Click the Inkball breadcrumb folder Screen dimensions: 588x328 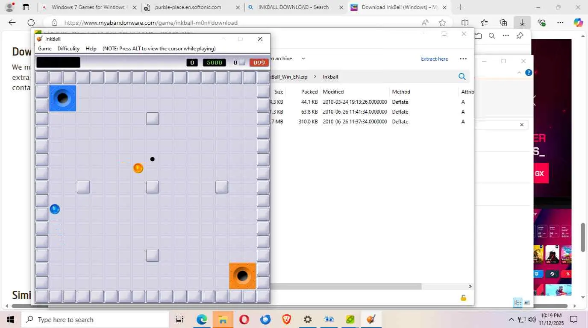pos(330,77)
